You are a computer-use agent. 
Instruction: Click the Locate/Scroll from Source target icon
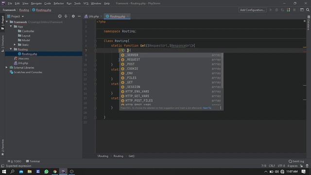60,16
